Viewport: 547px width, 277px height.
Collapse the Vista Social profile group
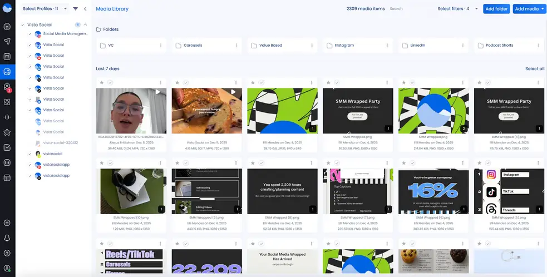coord(86,24)
